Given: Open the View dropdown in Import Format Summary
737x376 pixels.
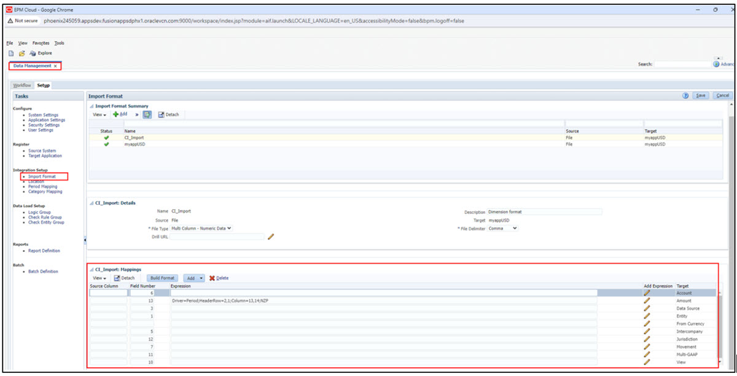Looking at the screenshot, I should coord(99,114).
